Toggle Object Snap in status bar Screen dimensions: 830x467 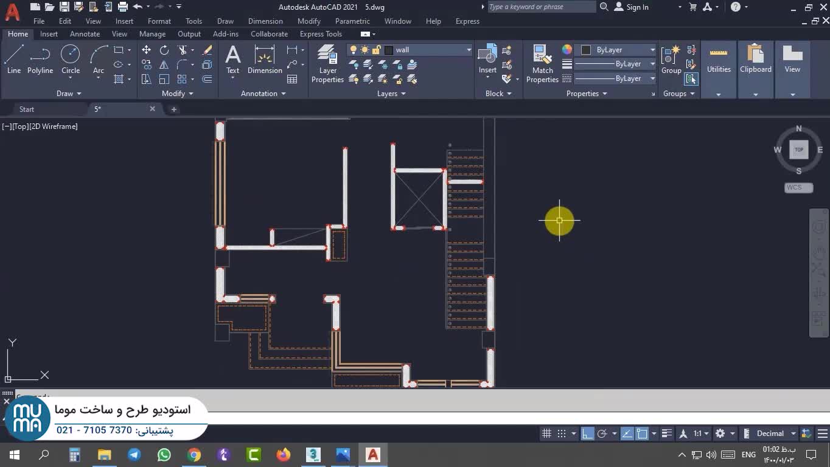[x=642, y=434]
